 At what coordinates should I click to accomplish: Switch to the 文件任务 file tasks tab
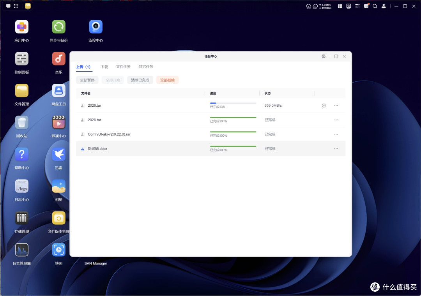click(x=123, y=67)
